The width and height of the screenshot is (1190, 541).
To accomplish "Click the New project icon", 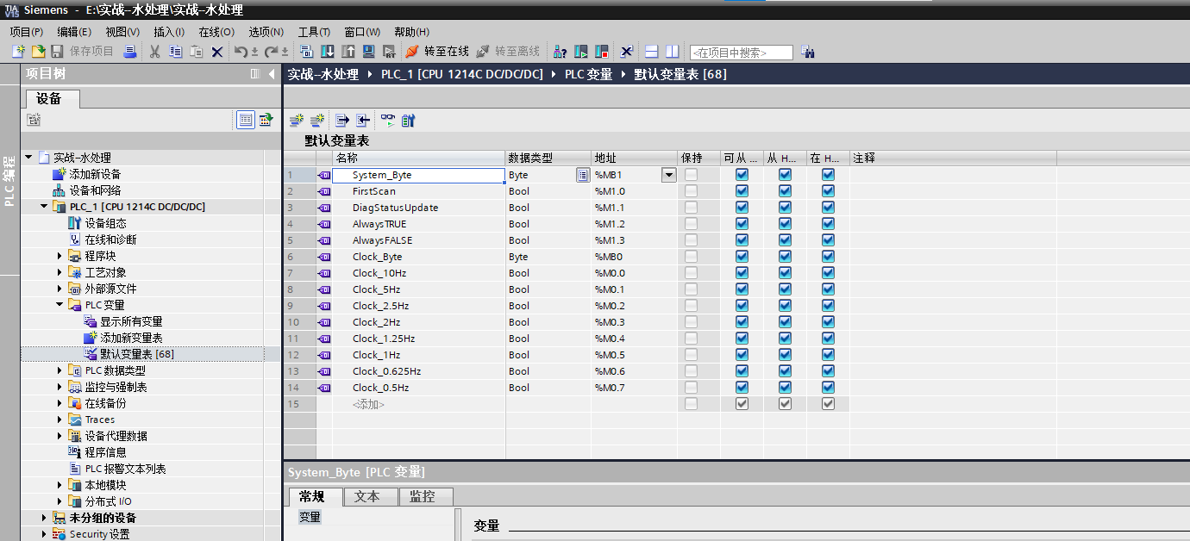I will click(18, 52).
